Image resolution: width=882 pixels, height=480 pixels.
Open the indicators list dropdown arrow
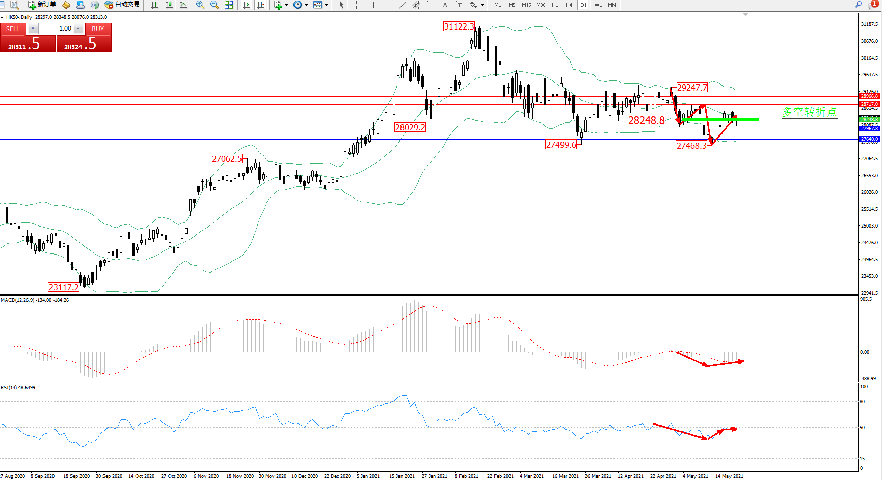tap(286, 5)
